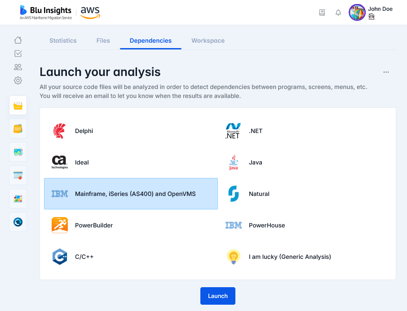Choose the Natural analysis label
407x311 pixels.
259,194
